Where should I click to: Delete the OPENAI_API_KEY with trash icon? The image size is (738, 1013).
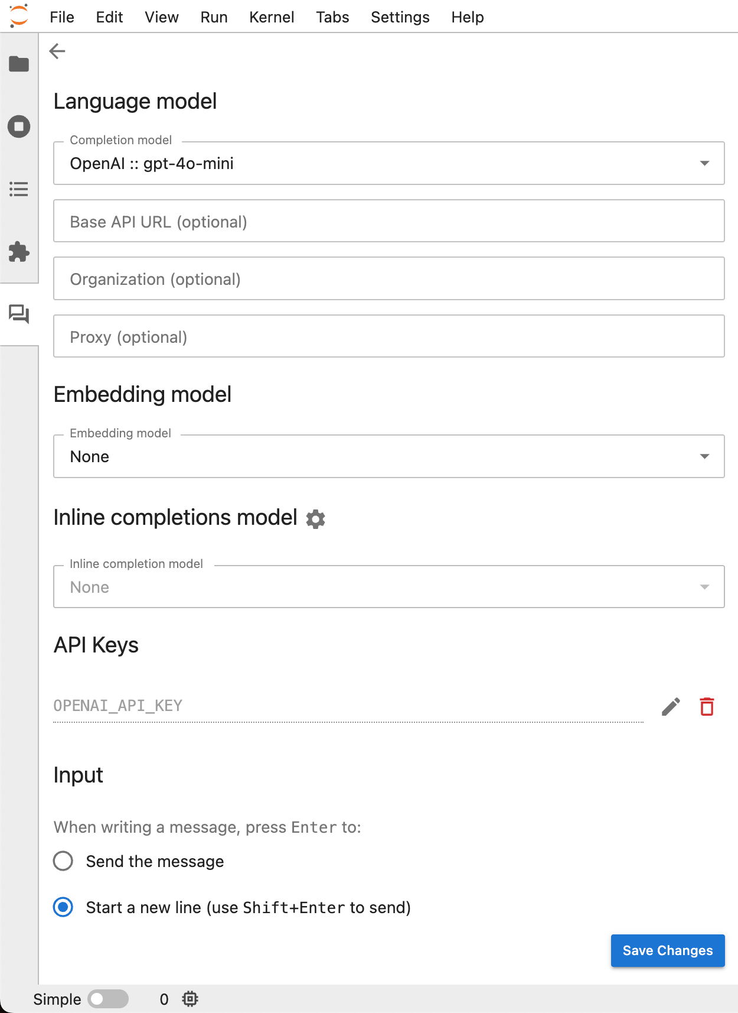[707, 706]
